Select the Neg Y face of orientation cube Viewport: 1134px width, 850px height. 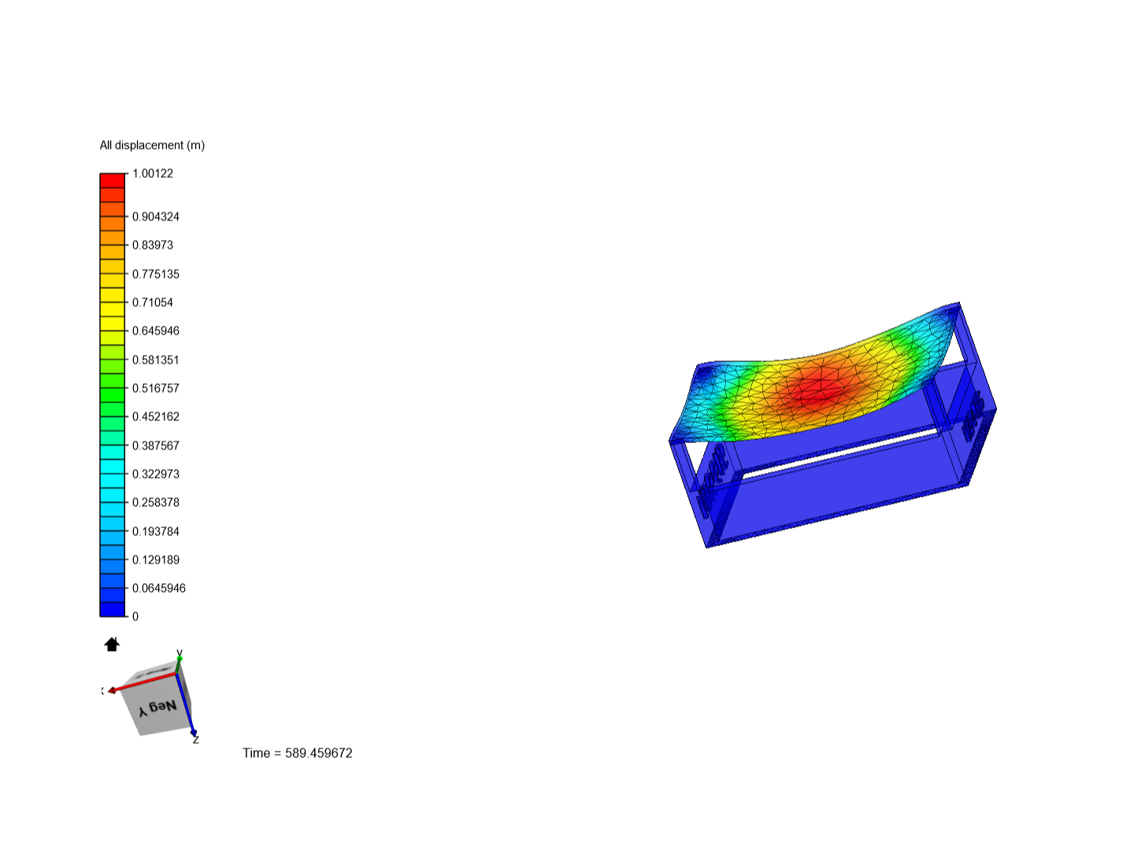coord(157,705)
